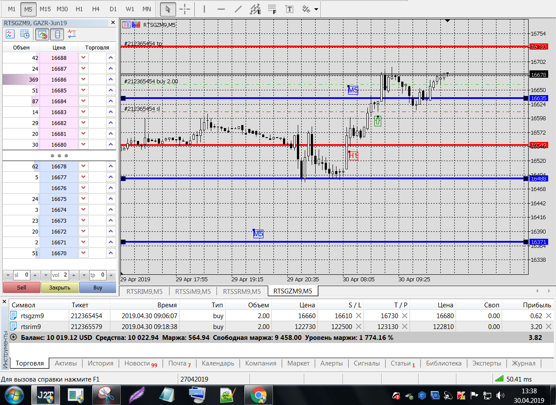The image size is (556, 405).
Task: Open J2T app in Windows taskbar
Action: pos(46,395)
